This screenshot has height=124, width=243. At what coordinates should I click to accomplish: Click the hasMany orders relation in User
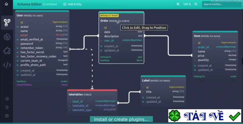[x=42, y=81]
